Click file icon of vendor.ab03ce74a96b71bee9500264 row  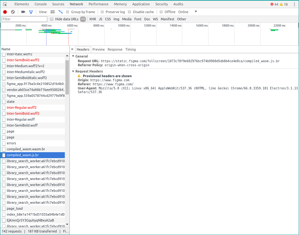4,90
